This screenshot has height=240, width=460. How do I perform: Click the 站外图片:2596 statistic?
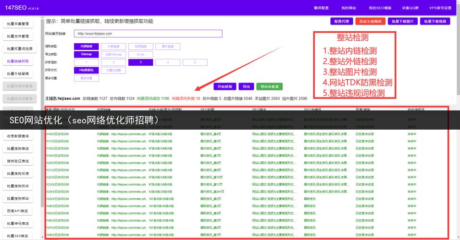[295, 98]
